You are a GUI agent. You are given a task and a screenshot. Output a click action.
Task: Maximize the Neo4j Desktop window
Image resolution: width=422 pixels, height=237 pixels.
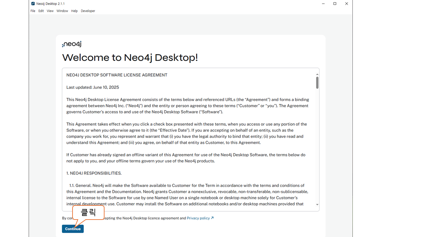(335, 4)
